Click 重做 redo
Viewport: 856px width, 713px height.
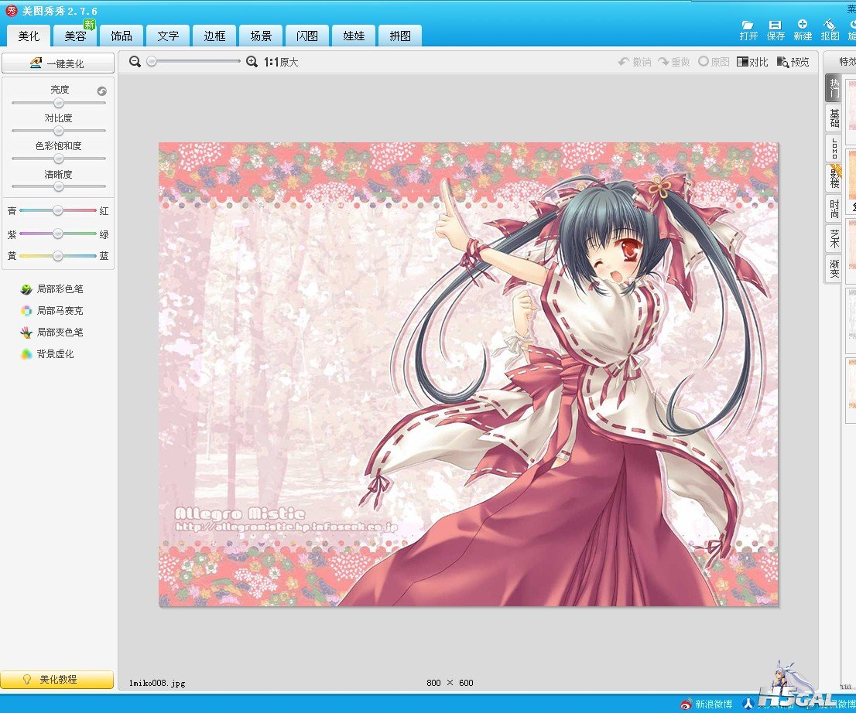click(x=673, y=62)
